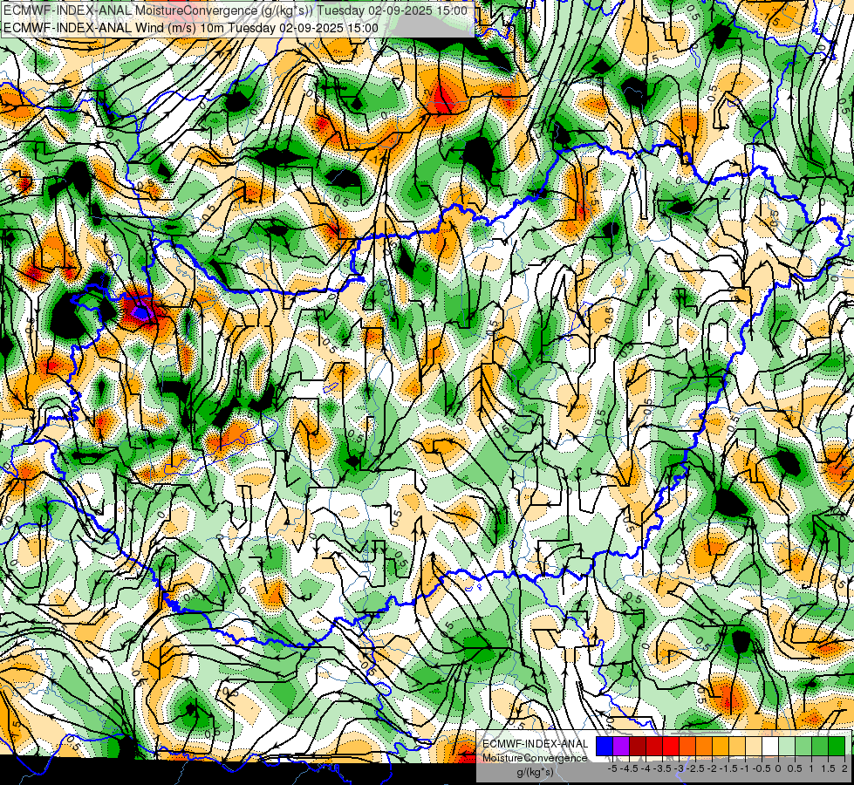
Task: Click the blue legend swatch below -5
Action: click(605, 747)
